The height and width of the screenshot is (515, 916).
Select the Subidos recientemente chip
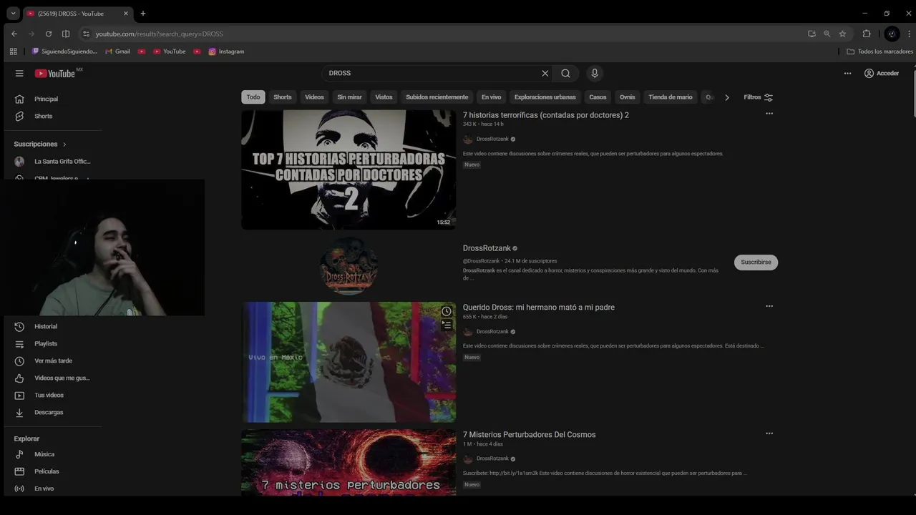(437, 97)
